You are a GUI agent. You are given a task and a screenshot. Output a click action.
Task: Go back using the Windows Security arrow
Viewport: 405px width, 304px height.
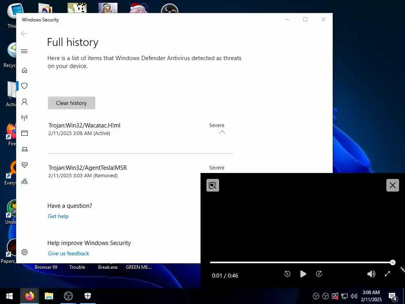pyautogui.click(x=24, y=34)
